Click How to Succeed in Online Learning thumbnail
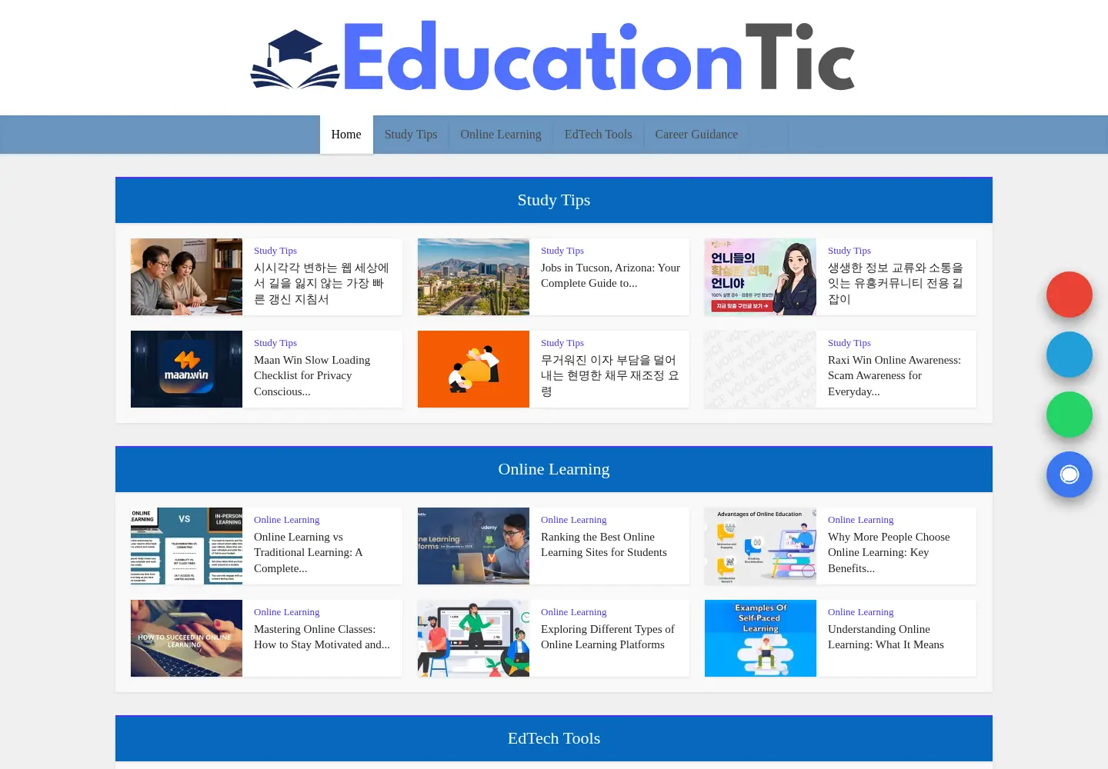1108x769 pixels. point(186,638)
